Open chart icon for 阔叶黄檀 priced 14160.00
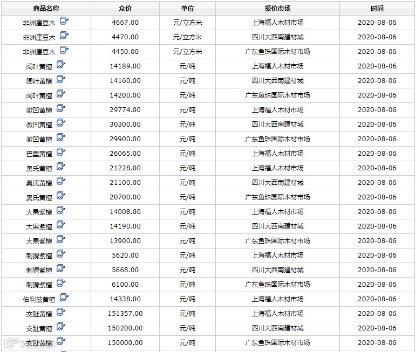416x352 pixels. (x=61, y=79)
